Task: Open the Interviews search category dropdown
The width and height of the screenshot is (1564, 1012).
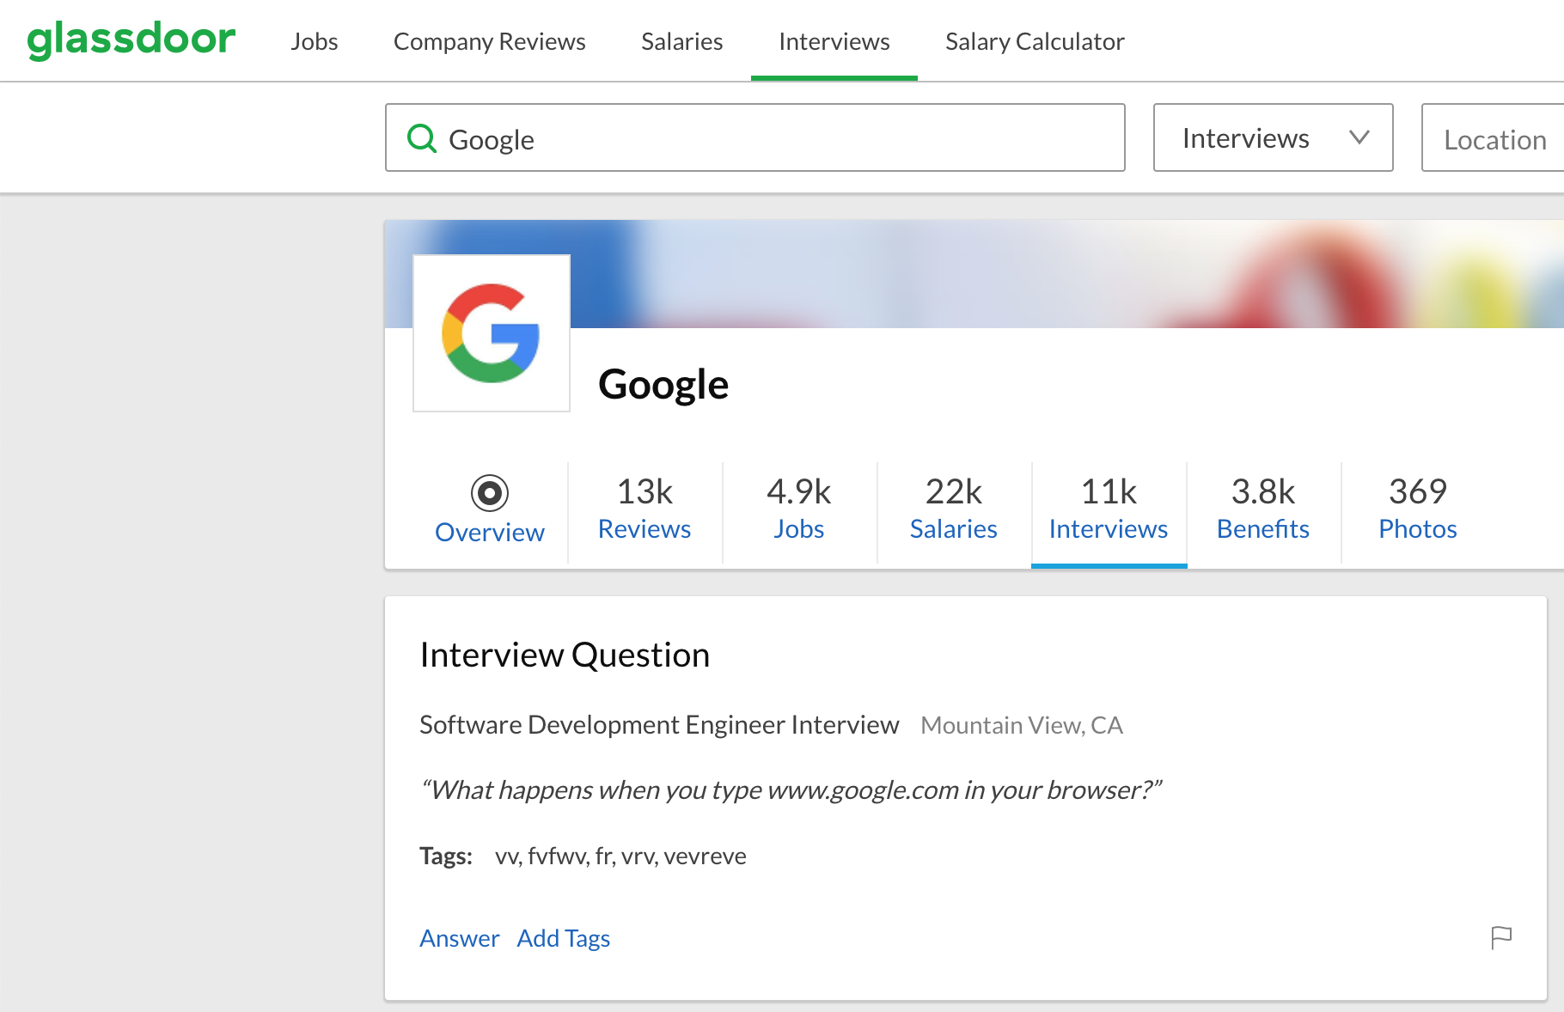Action: [x=1273, y=137]
